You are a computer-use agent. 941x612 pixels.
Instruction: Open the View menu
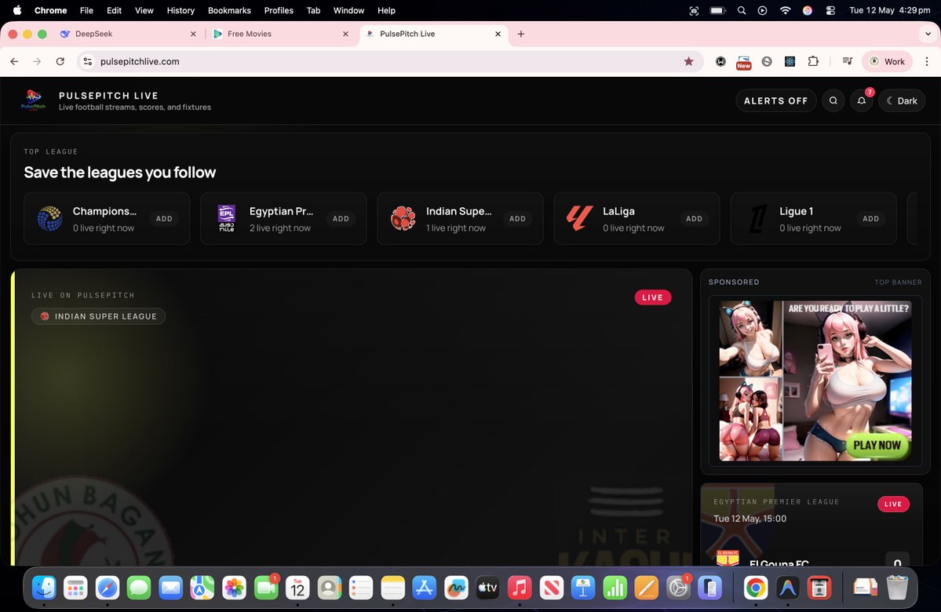click(x=144, y=10)
